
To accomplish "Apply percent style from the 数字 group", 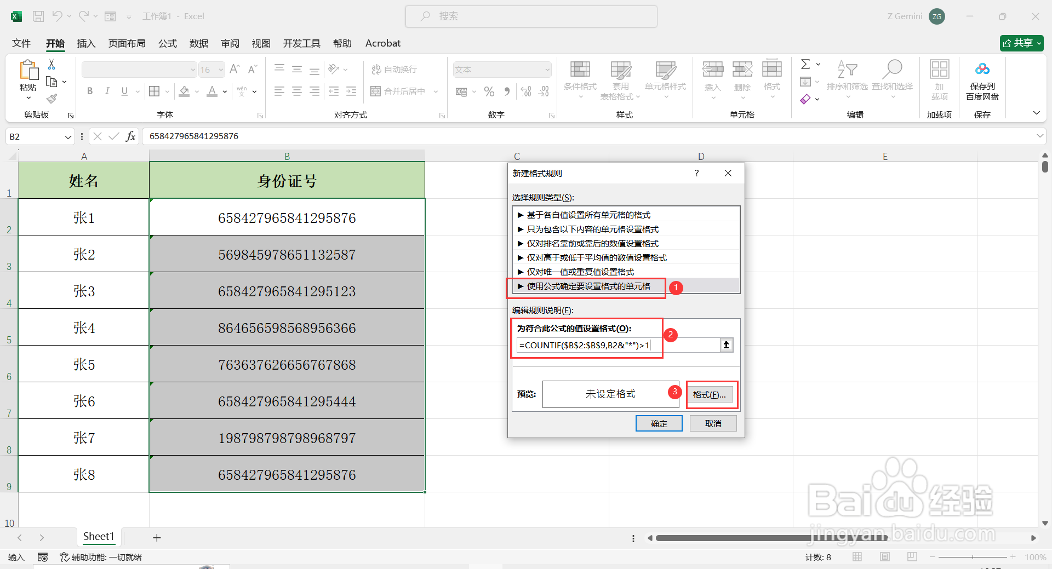I will point(489,91).
